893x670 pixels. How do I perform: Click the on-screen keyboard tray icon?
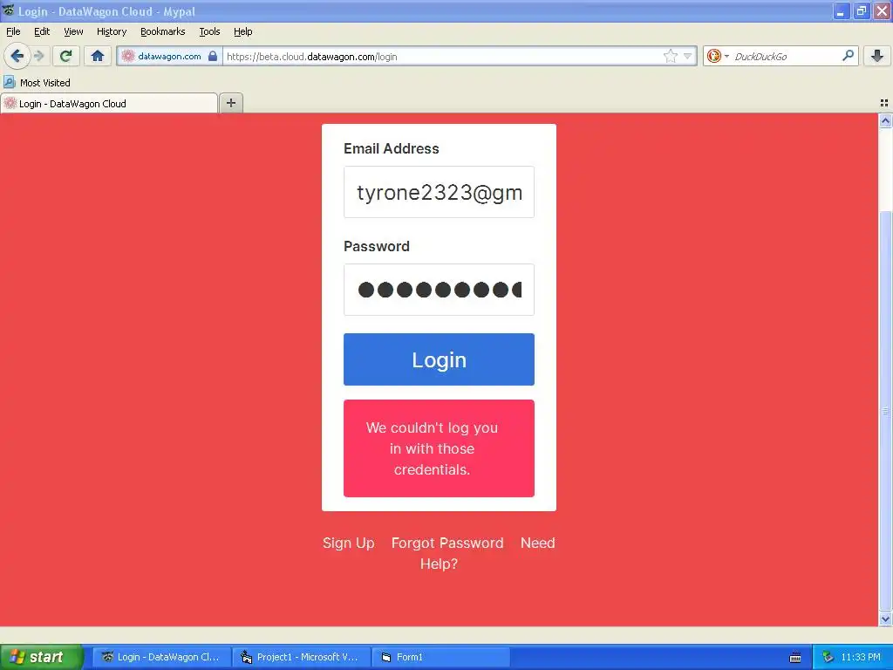(x=795, y=658)
